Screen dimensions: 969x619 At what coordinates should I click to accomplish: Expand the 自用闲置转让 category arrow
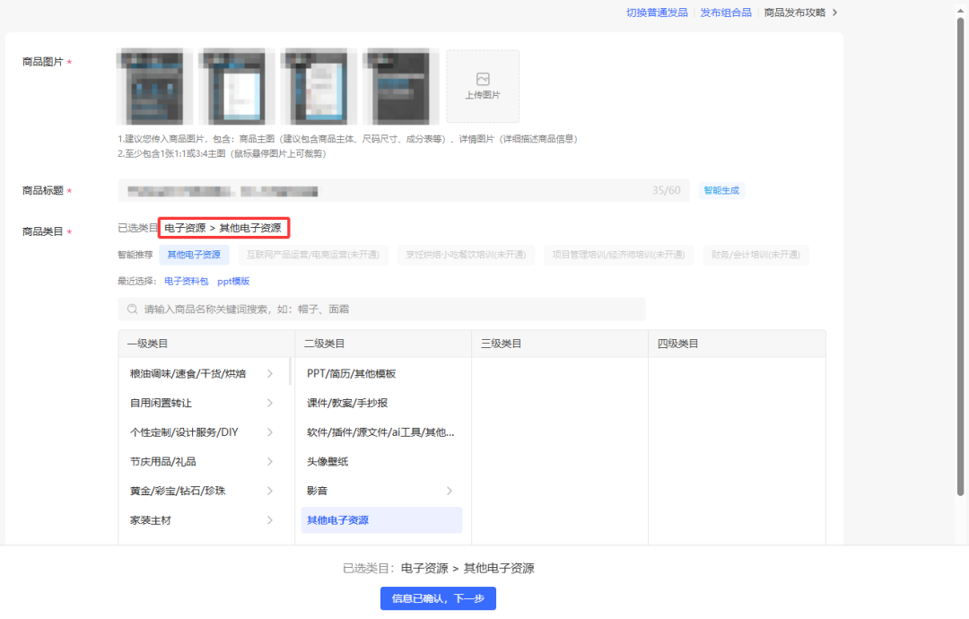[270, 404]
